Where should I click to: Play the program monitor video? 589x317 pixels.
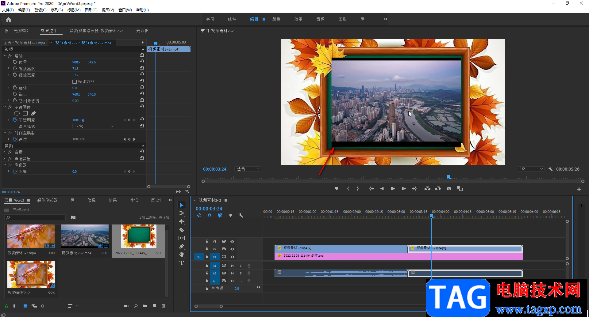[x=393, y=189]
